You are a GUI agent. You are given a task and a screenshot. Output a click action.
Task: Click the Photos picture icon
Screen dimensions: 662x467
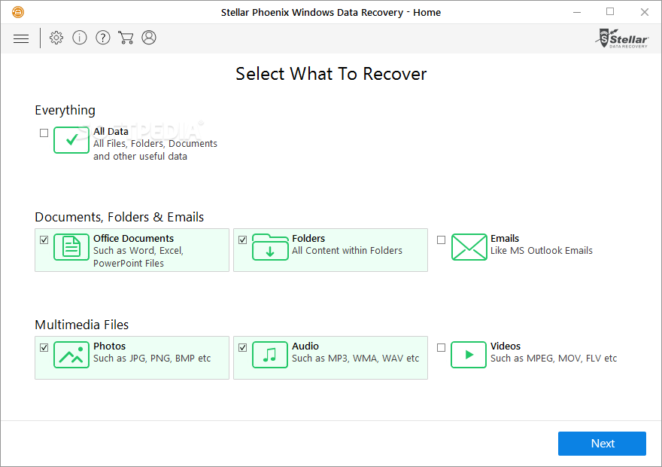tap(71, 355)
